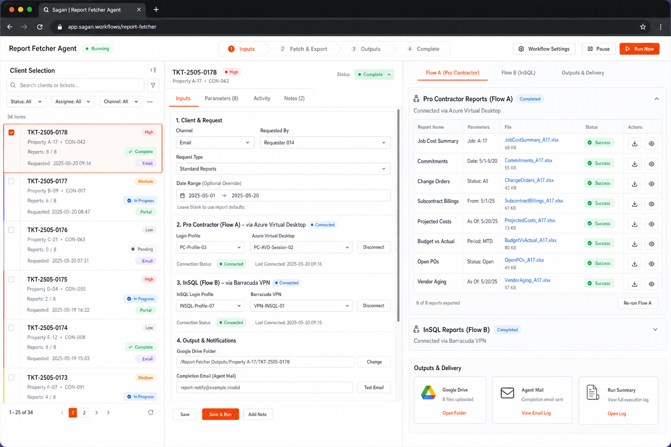Click the Run Now button
Viewport: 671px width, 447px height.
click(x=639, y=49)
